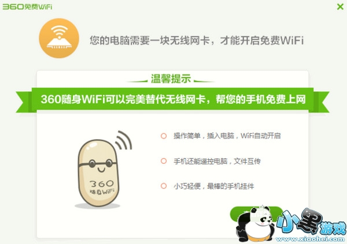This screenshot has height=244, width=347.
Task: Select the text 手机还能遥控电脑，文件互传
Action: pos(217,161)
